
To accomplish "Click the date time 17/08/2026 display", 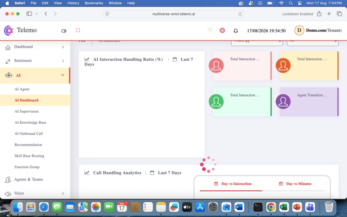I will [266, 31].
